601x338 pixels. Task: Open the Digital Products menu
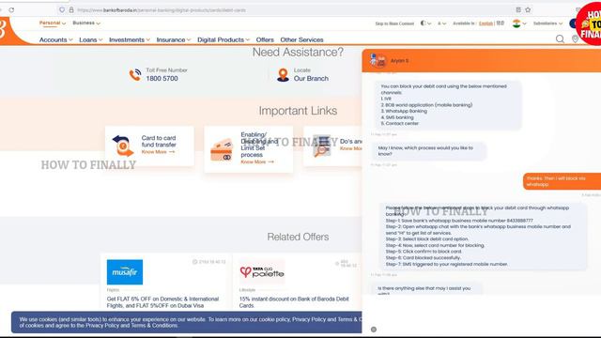[x=223, y=39]
